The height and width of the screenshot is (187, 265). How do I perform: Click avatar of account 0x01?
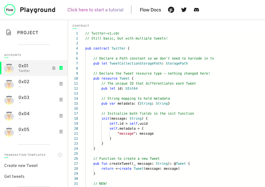9,68
